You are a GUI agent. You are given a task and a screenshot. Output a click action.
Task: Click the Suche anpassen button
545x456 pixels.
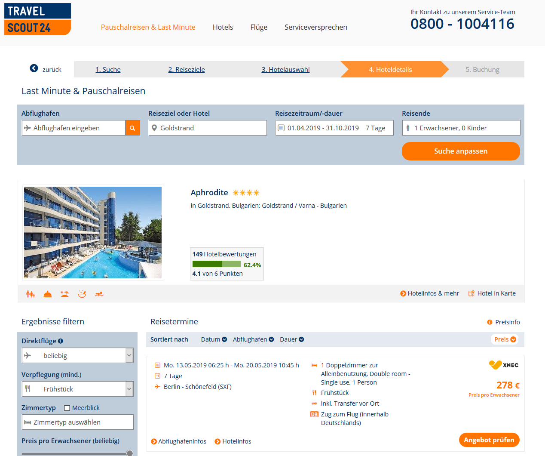coord(461,151)
